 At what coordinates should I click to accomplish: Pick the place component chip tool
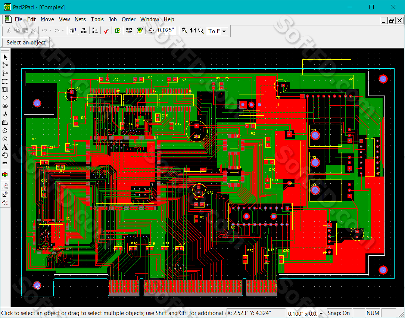(5, 90)
